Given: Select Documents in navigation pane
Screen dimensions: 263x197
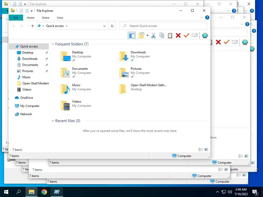Looking at the screenshot, I should [30, 65].
